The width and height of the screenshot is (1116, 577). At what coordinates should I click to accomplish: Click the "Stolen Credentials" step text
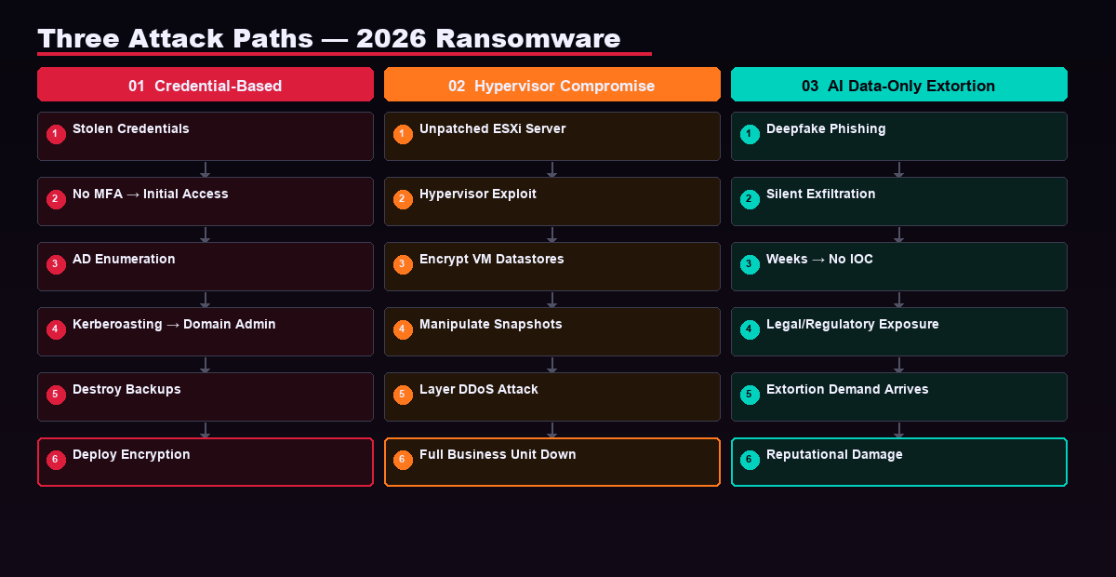[131, 128]
